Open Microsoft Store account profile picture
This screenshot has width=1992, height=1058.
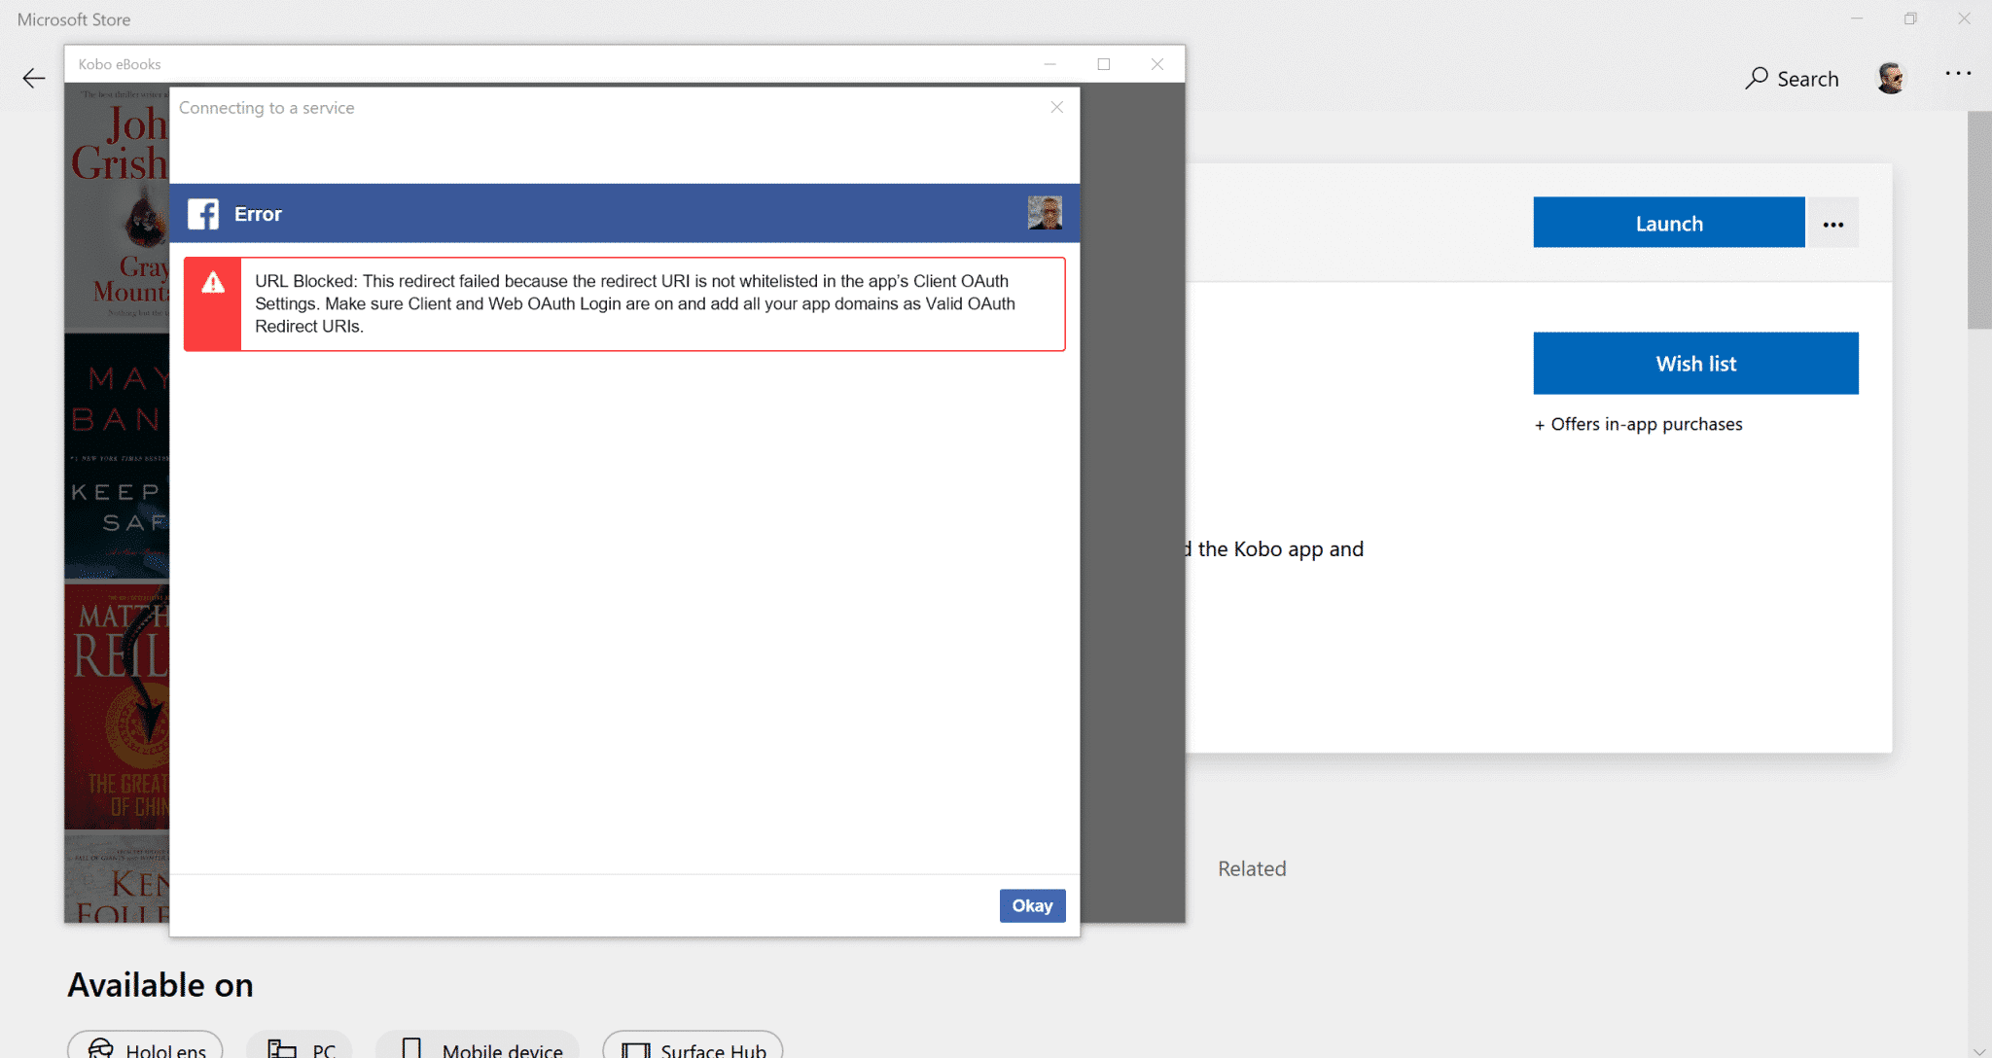tap(1890, 78)
